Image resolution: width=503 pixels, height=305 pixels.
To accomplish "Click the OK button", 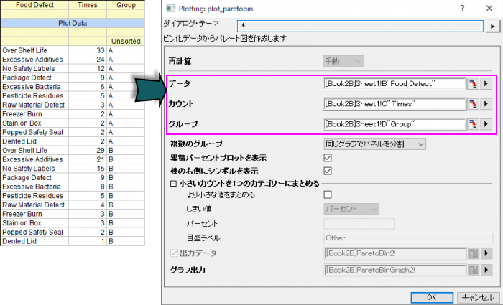I will point(432,297).
